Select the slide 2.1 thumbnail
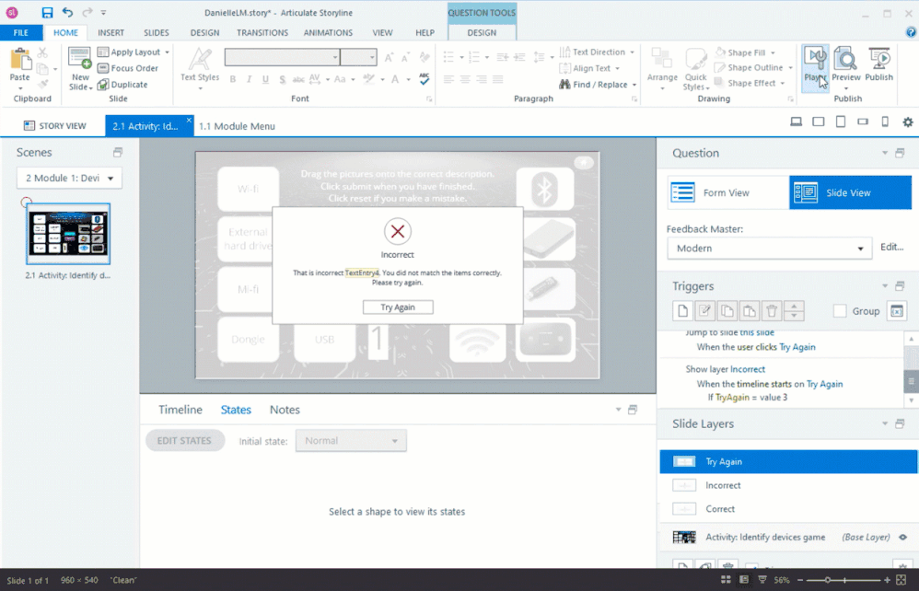The image size is (919, 591). click(68, 234)
